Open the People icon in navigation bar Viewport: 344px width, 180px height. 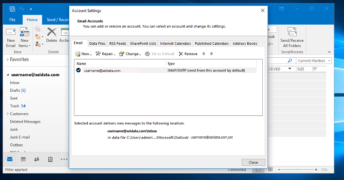37,159
